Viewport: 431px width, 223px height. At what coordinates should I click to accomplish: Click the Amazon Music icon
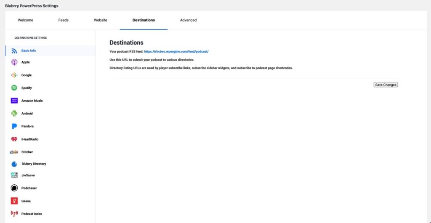[14, 101]
